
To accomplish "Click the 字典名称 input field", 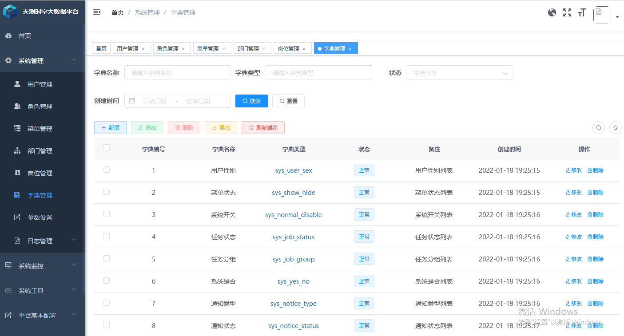I will click(177, 73).
